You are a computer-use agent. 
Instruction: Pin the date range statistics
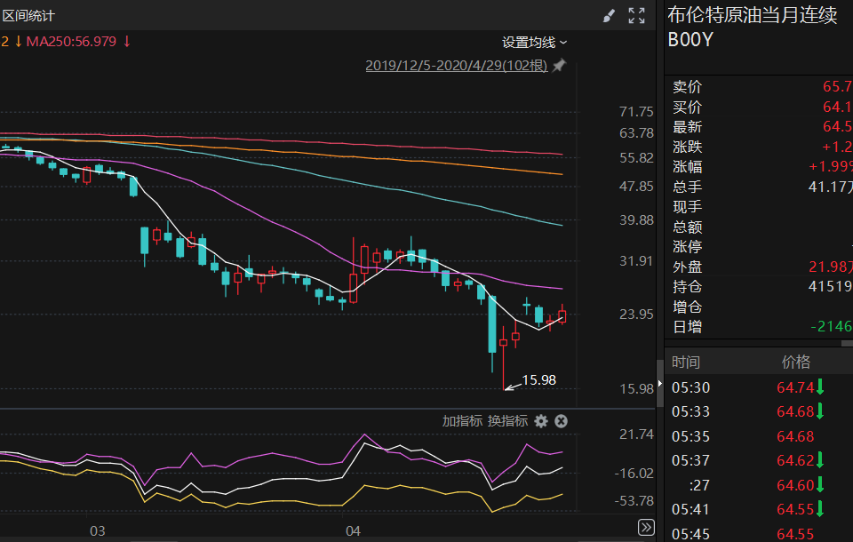pyautogui.click(x=559, y=66)
